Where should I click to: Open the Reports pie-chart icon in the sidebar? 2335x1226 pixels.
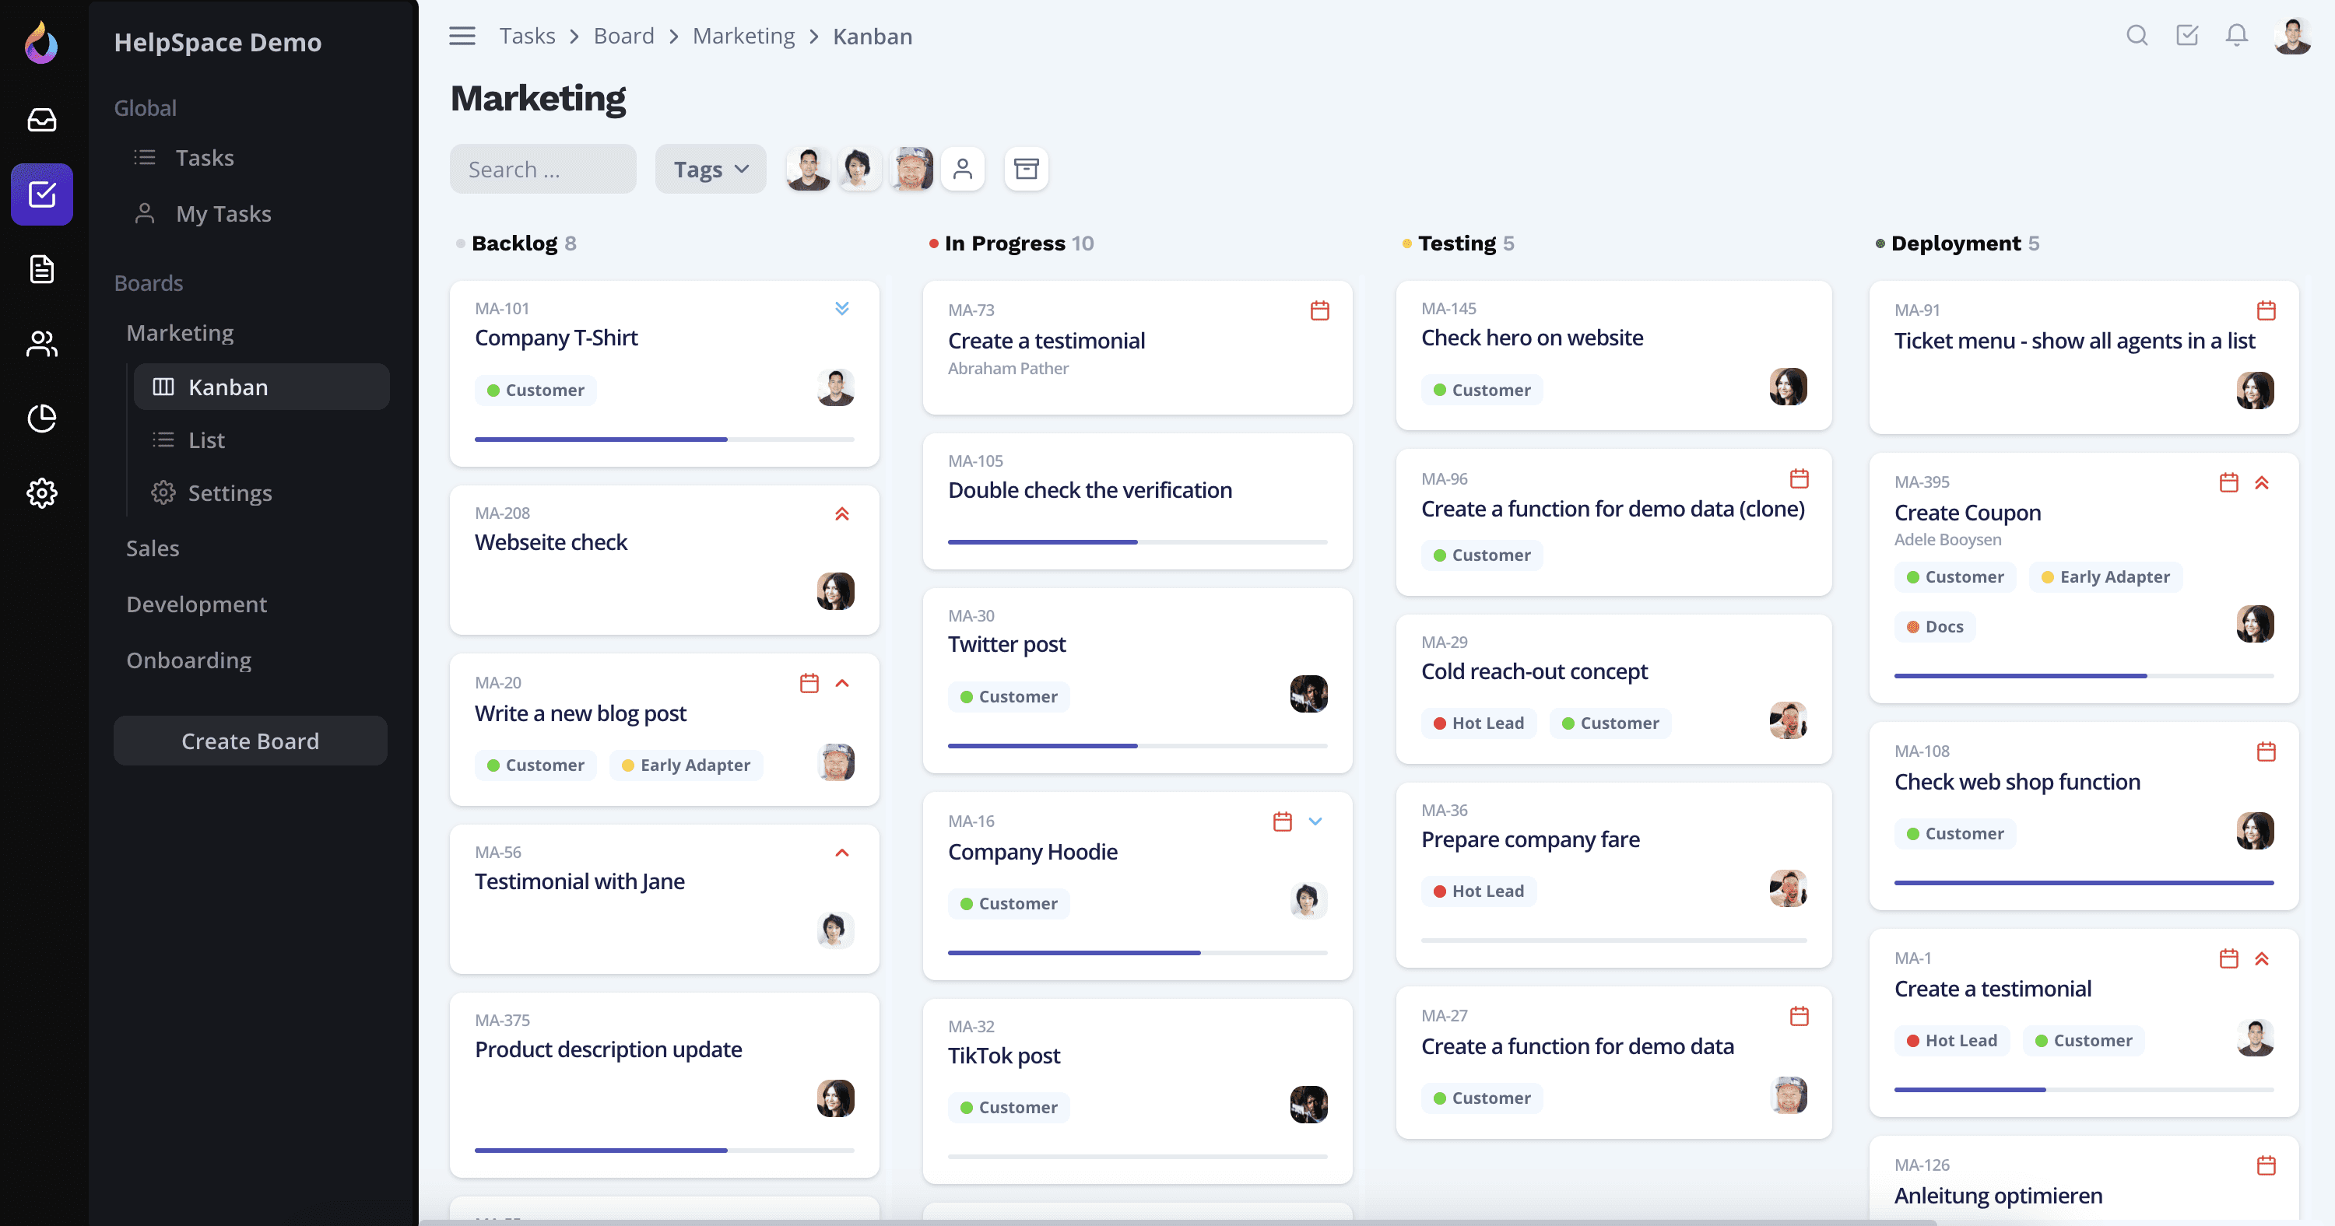click(42, 418)
